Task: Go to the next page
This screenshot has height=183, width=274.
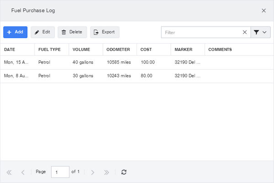Action: pos(93,172)
